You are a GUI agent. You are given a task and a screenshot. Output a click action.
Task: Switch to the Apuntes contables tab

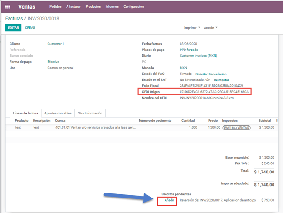[58, 113]
